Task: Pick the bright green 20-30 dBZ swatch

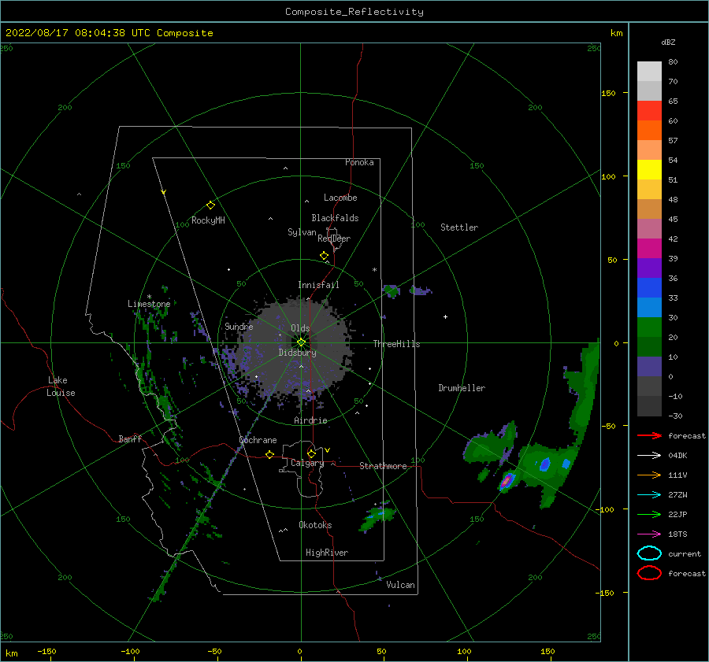Action: click(649, 327)
